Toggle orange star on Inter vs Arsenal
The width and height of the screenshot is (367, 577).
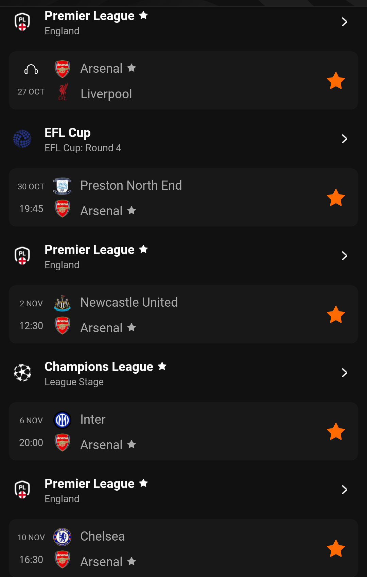click(336, 431)
